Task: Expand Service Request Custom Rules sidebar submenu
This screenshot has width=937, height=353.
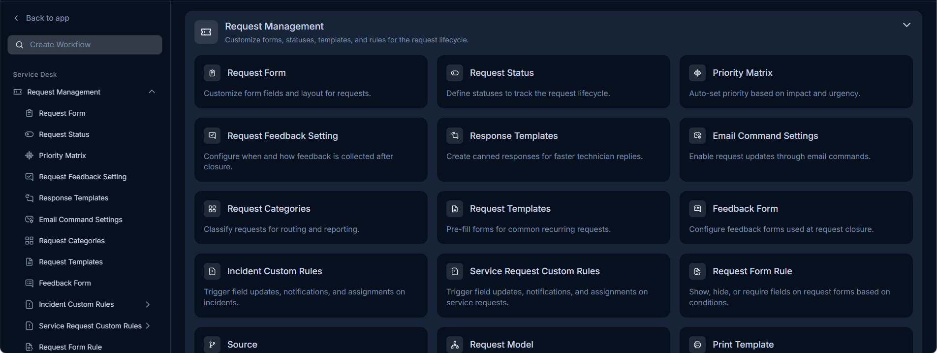Action: [148, 326]
